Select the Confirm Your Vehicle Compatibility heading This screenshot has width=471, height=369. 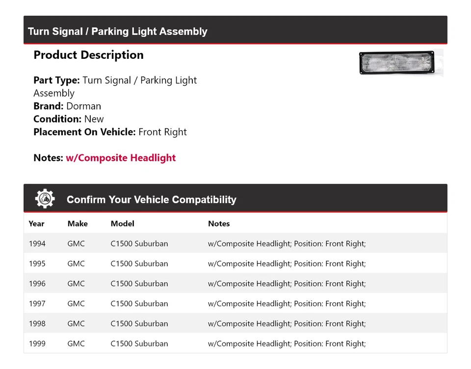pyautogui.click(x=151, y=199)
